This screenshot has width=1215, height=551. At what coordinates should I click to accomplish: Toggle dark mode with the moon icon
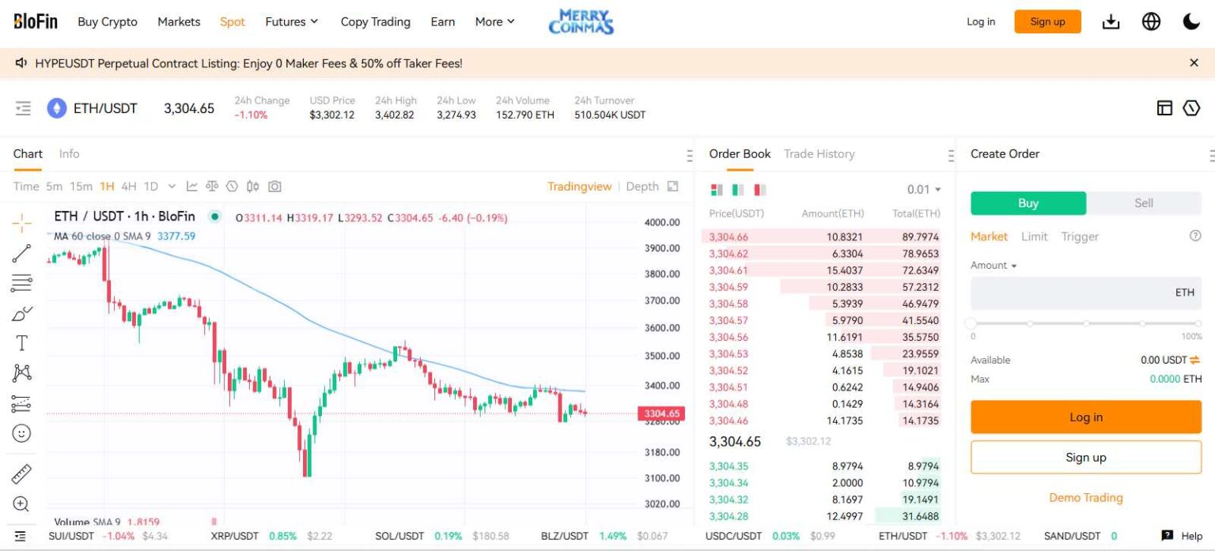point(1193,21)
